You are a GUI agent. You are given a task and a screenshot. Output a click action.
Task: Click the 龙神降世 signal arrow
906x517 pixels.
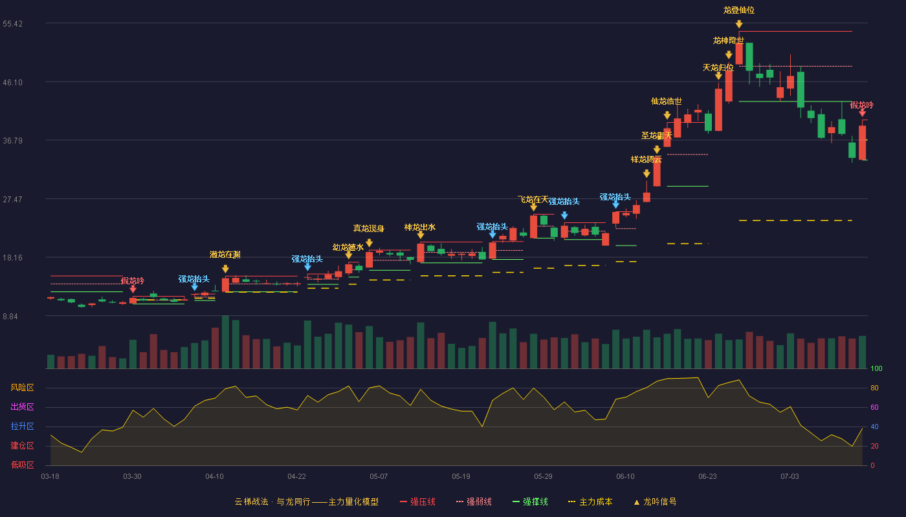pyautogui.click(x=729, y=56)
